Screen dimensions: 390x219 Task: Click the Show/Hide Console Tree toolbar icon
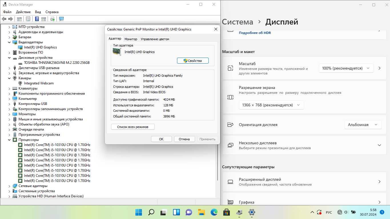click(19, 19)
